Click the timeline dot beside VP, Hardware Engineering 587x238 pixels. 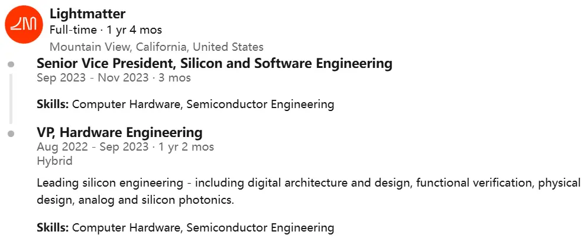tap(11, 133)
